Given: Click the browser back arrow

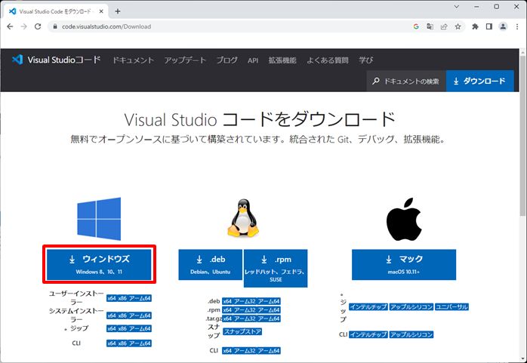Looking at the screenshot, I should point(10,26).
